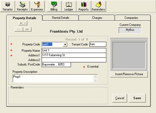
Task: Click the Essential legend label
Action: [x=93, y=66]
